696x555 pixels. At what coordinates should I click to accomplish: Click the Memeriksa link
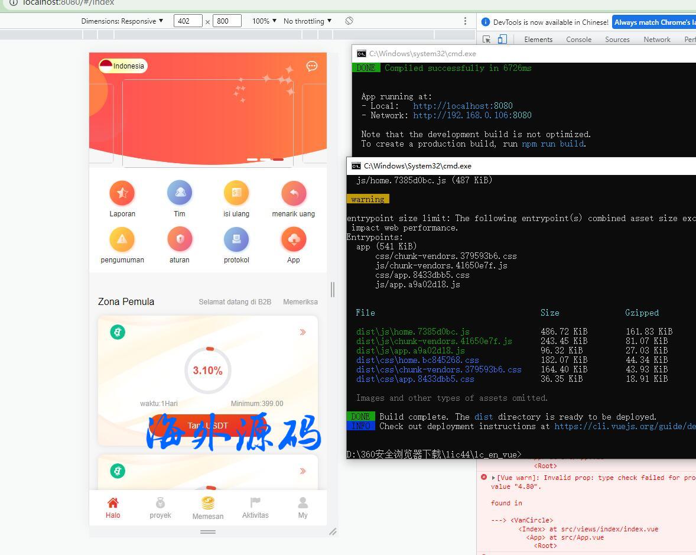(300, 302)
